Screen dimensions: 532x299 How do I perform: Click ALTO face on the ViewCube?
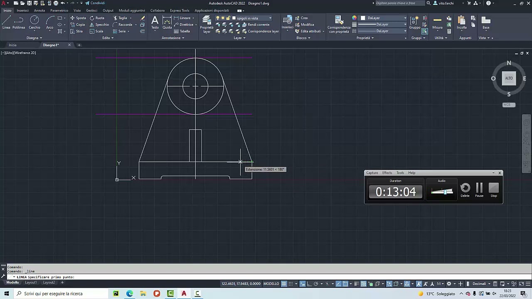pos(509,78)
